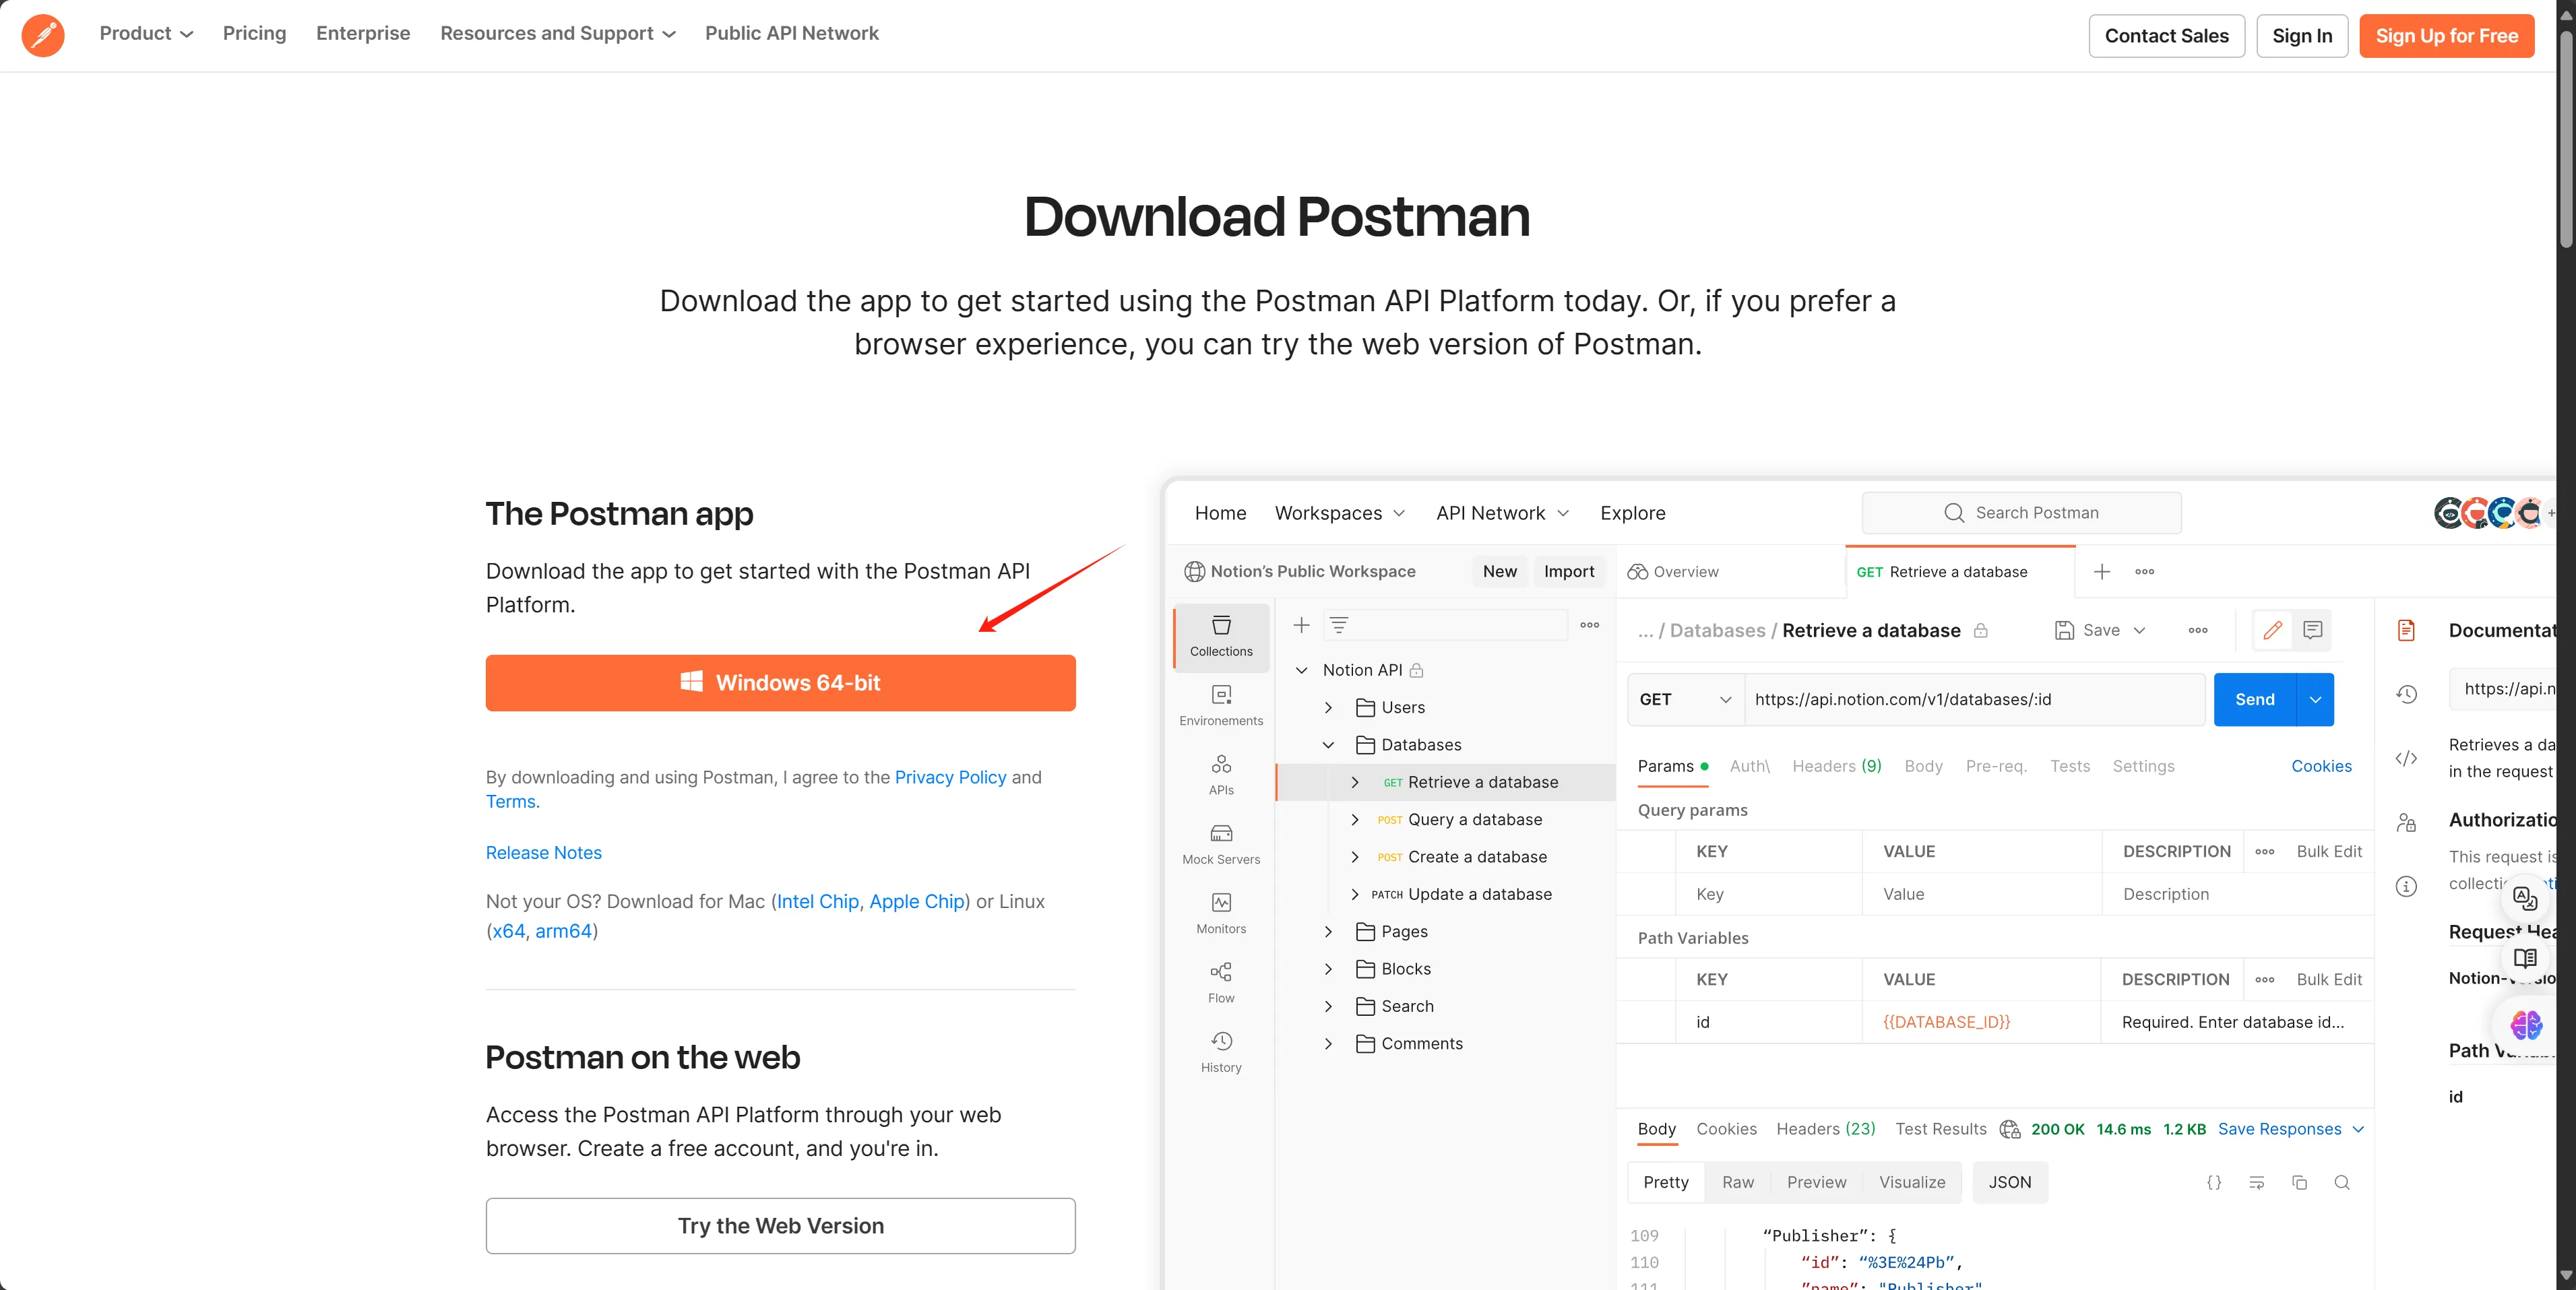Screen dimensions: 2576x1290
Task: Open the Privacy Policy link
Action: [951, 777]
